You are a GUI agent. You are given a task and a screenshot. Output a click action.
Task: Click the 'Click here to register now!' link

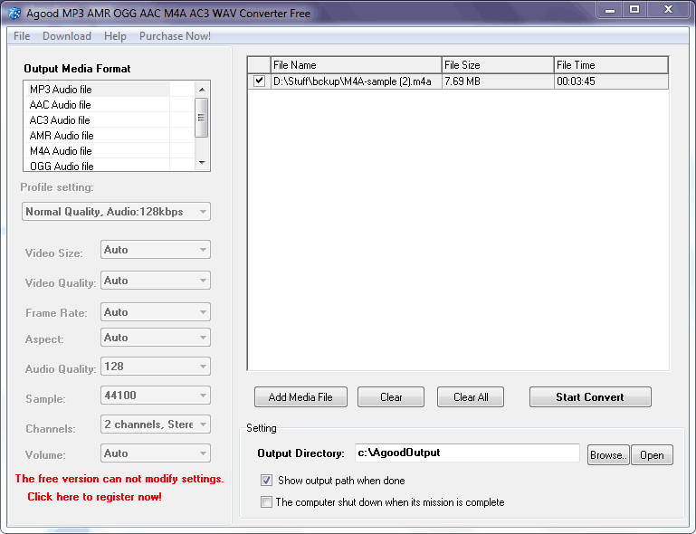click(x=94, y=497)
